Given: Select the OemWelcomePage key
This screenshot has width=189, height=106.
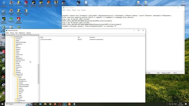Looking at the screenshot, I should point(24,85).
